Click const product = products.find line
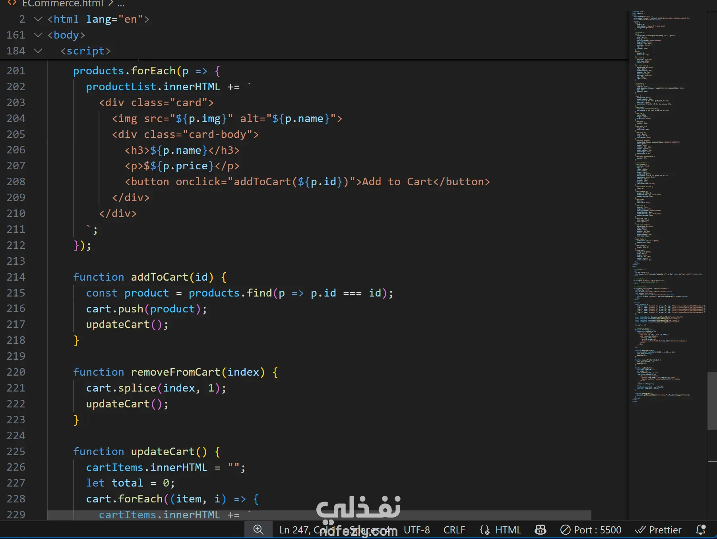 (x=240, y=293)
